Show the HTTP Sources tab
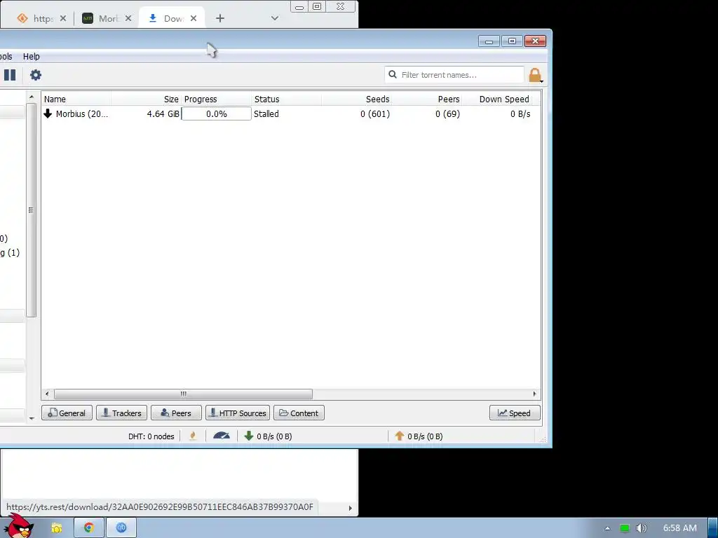 238,413
